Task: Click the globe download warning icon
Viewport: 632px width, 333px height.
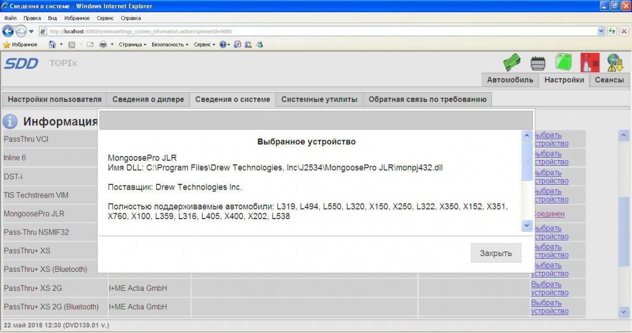Action: [615, 63]
